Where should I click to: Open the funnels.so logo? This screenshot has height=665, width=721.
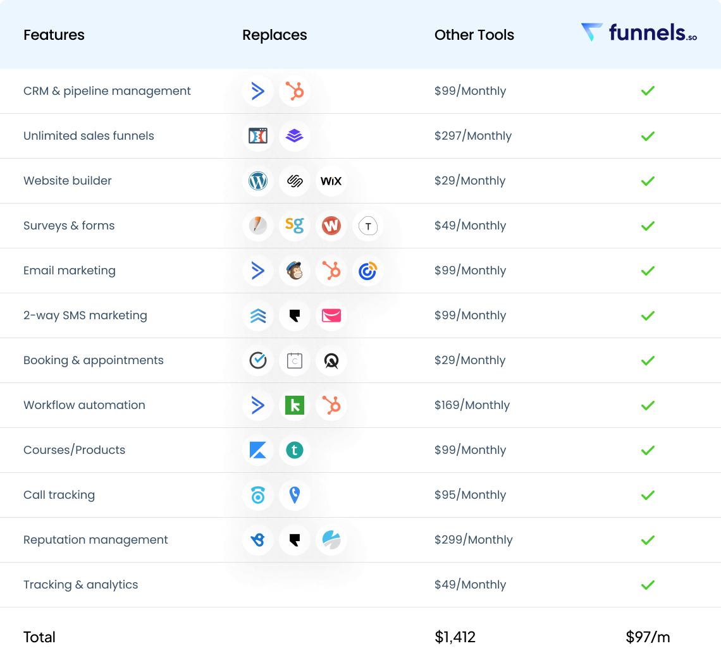pyautogui.click(x=638, y=33)
